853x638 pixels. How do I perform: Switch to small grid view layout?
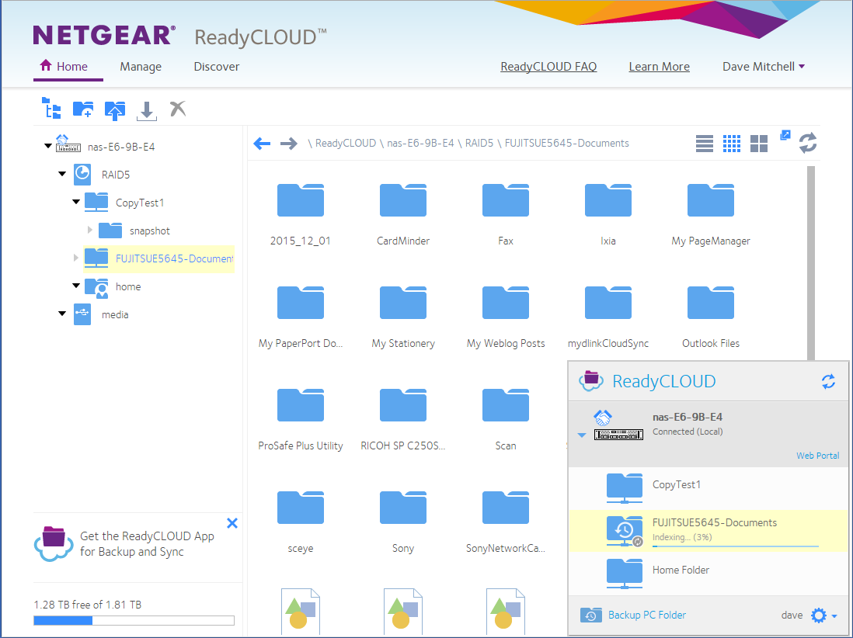pos(732,144)
